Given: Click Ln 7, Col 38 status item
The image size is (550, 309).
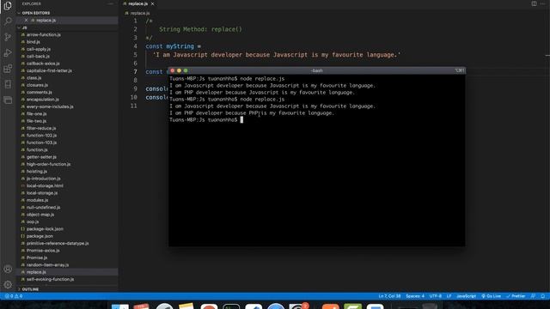Looking at the screenshot, I should tap(389, 296).
